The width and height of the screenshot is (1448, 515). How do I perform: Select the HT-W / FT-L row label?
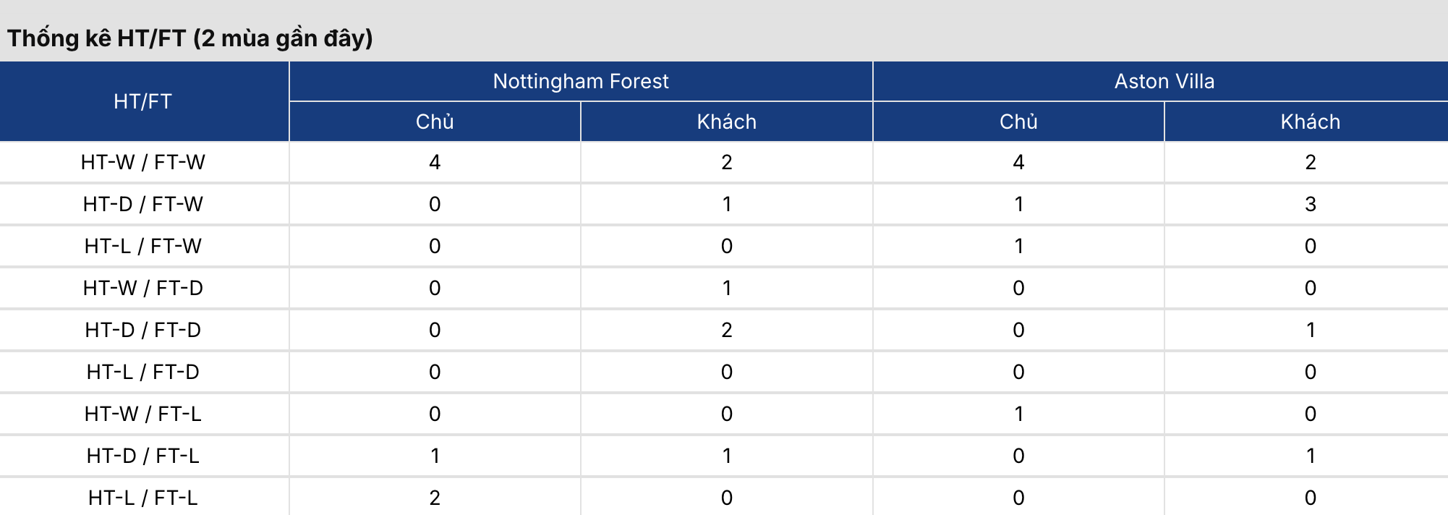[x=143, y=414]
